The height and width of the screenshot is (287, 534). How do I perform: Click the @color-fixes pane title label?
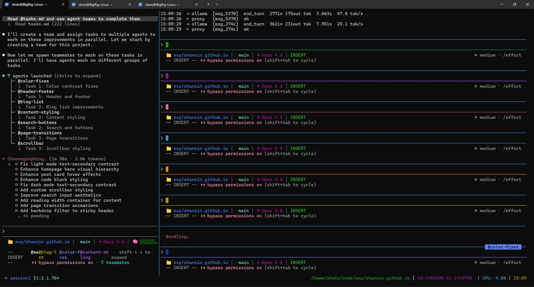(x=503, y=247)
